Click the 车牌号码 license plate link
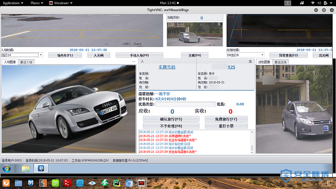 [x=167, y=67]
